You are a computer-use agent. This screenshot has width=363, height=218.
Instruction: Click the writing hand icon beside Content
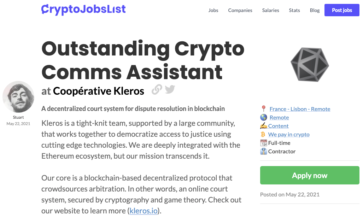[263, 126]
